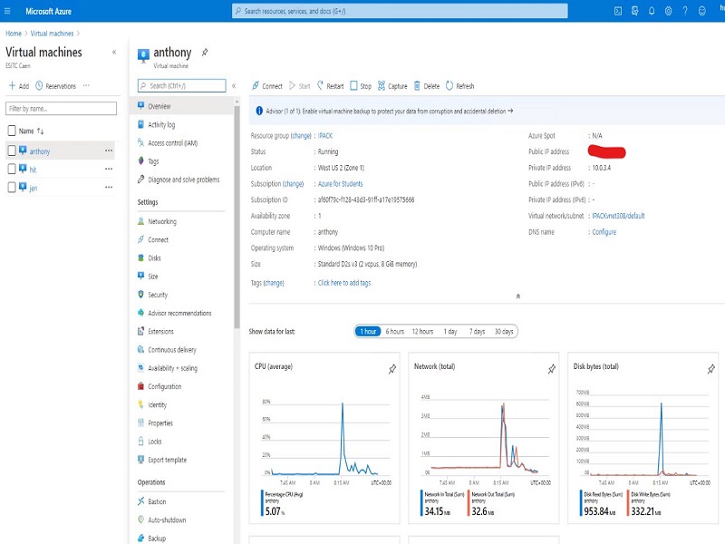
Task: Show data for last 1 day
Action: click(450, 331)
